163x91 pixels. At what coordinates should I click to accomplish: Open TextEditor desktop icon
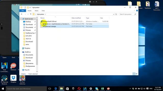pos(148,5)
